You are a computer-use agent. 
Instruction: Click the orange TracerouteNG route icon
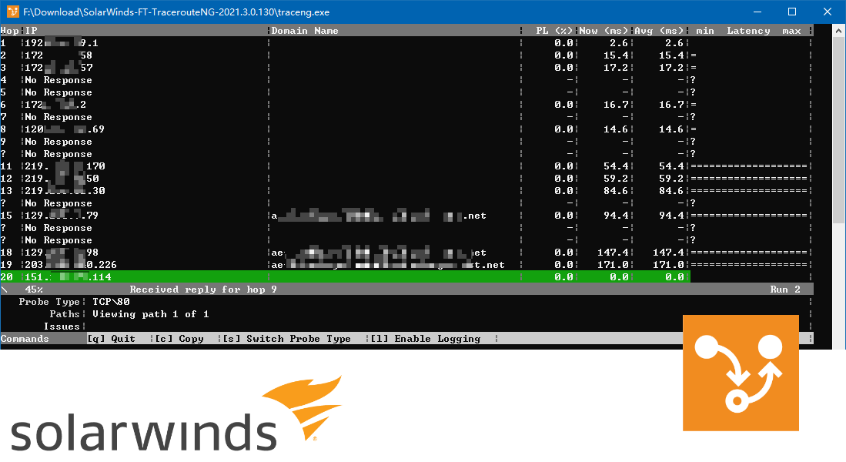(741, 373)
